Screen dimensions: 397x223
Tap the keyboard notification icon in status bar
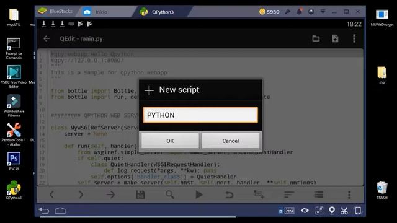(x=71, y=24)
